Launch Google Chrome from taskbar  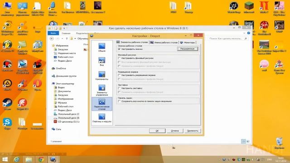pyautogui.click(x=41, y=159)
